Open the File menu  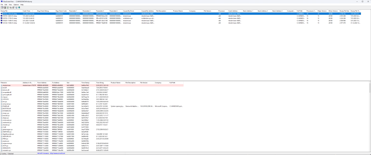[x=2, y=4]
